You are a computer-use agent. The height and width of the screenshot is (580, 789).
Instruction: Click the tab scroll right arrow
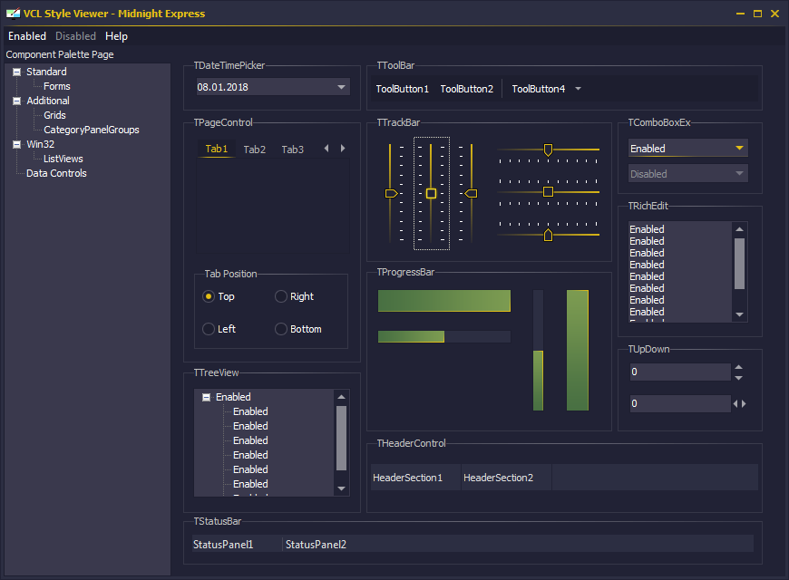[343, 149]
